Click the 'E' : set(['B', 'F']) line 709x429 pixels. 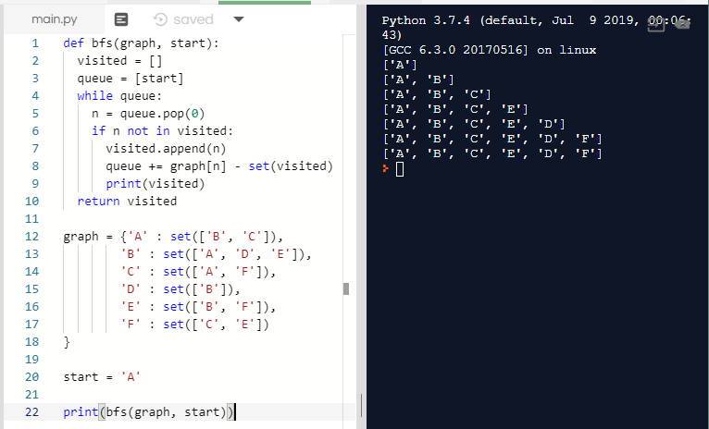[198, 307]
